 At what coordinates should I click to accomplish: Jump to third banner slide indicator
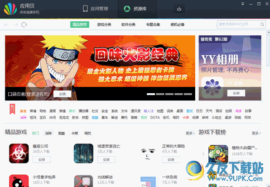pos(169,94)
